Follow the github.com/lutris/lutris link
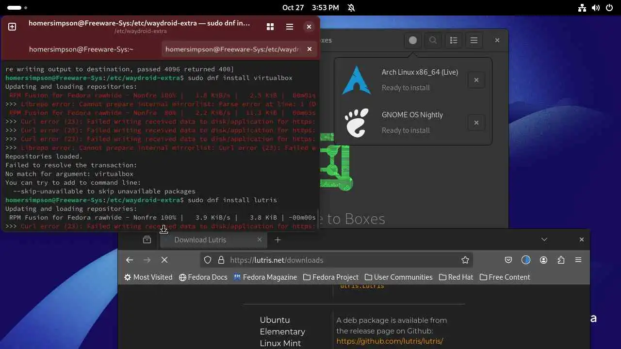This screenshot has width=621, height=349. coord(390,341)
